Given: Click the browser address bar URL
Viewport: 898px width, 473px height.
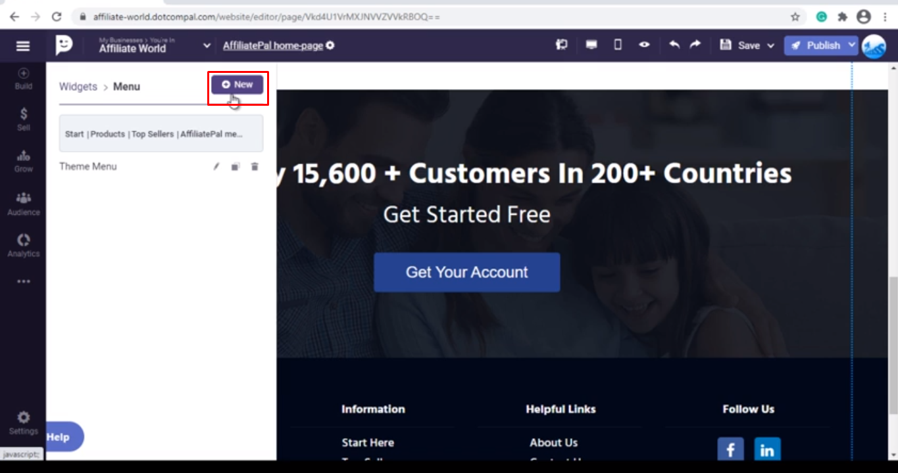Looking at the screenshot, I should pos(266,17).
